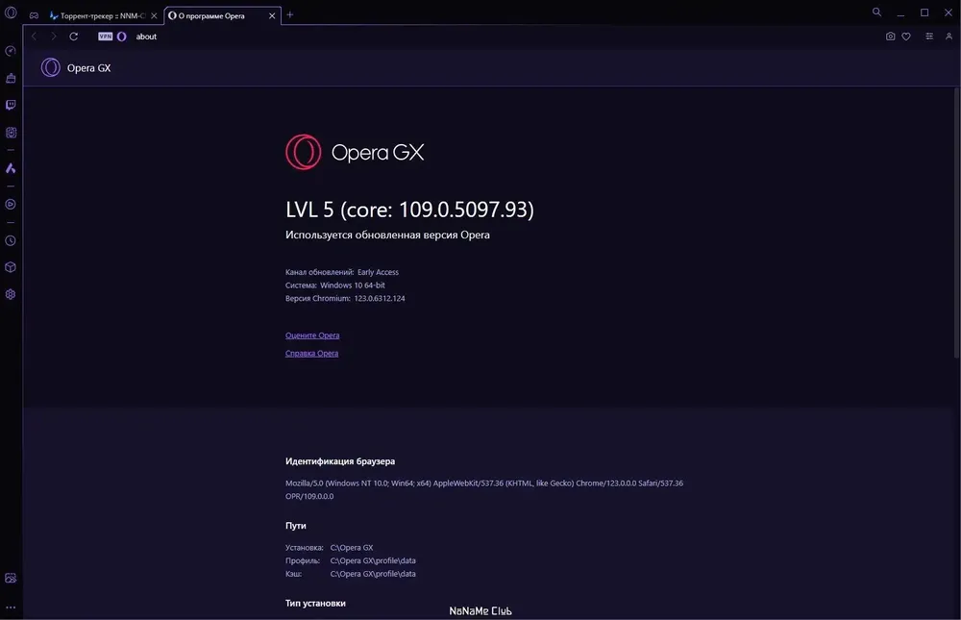The height and width of the screenshot is (620, 961).
Task: Open GX Corner gamepad tab
Action: point(34,15)
